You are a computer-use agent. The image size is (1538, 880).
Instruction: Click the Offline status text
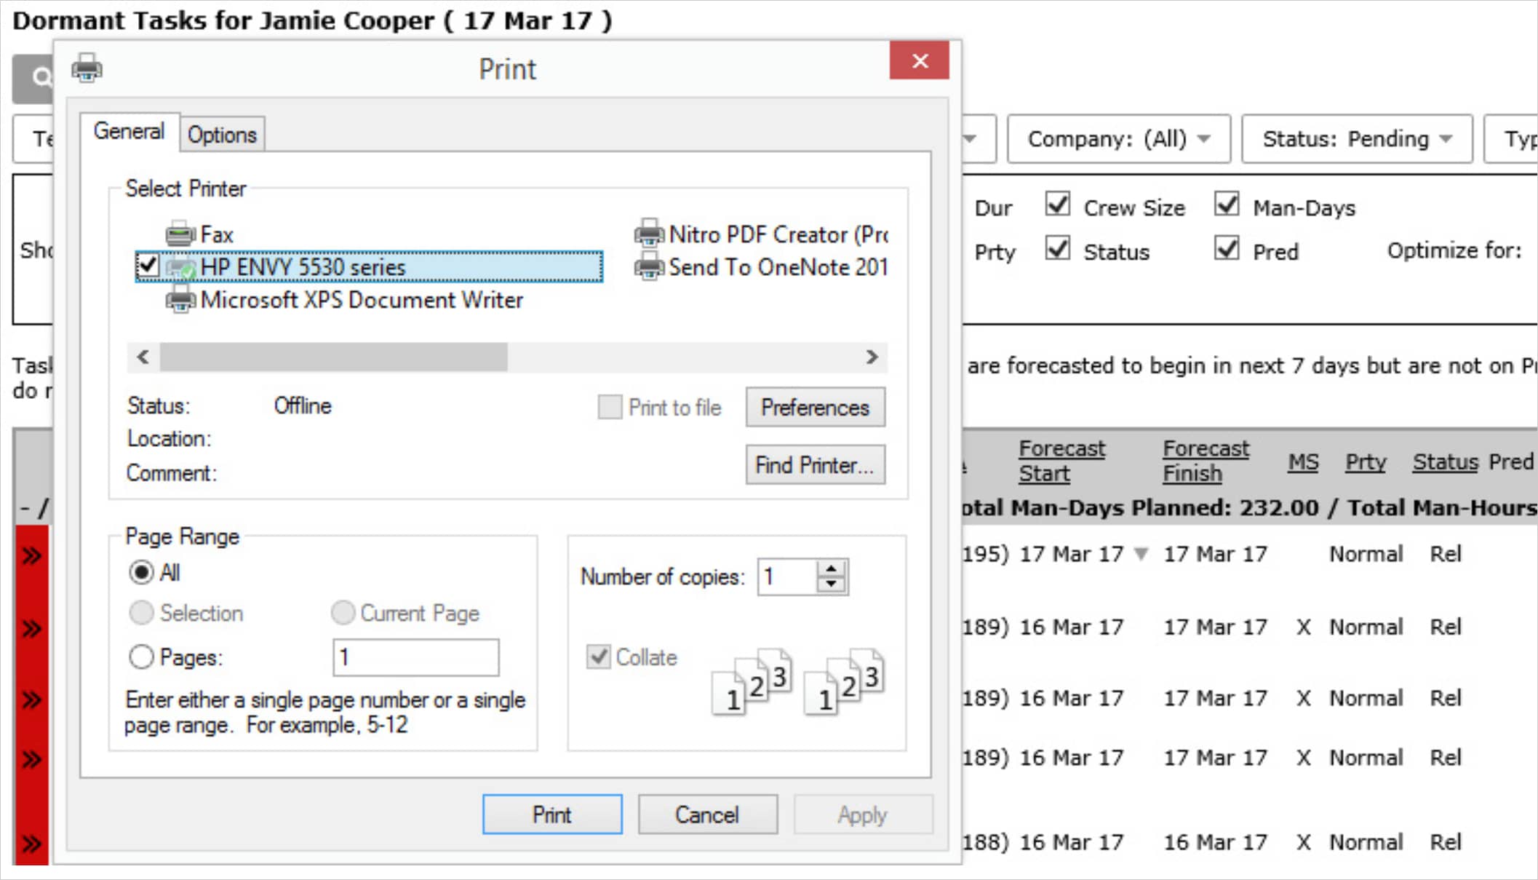(x=303, y=405)
